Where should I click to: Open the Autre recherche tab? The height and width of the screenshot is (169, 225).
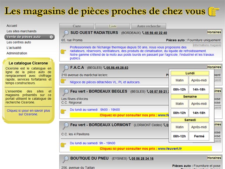point(149,26)
